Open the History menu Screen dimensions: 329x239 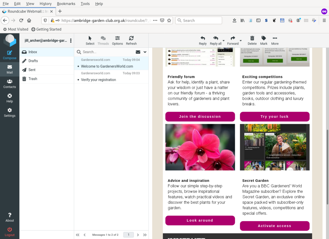(46, 4)
